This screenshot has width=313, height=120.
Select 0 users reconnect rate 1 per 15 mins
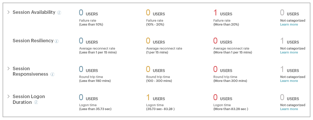(x=155, y=41)
